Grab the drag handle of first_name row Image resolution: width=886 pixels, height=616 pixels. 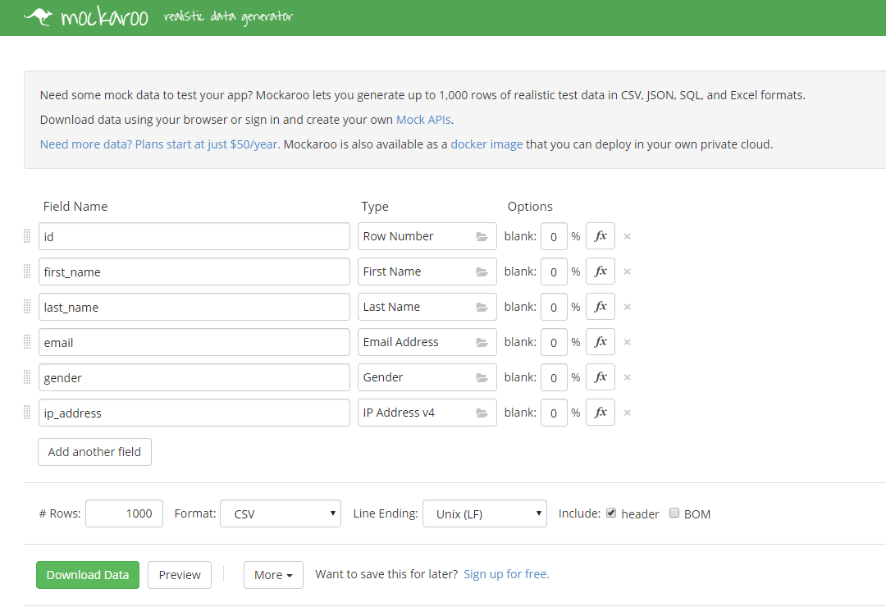pos(26,271)
